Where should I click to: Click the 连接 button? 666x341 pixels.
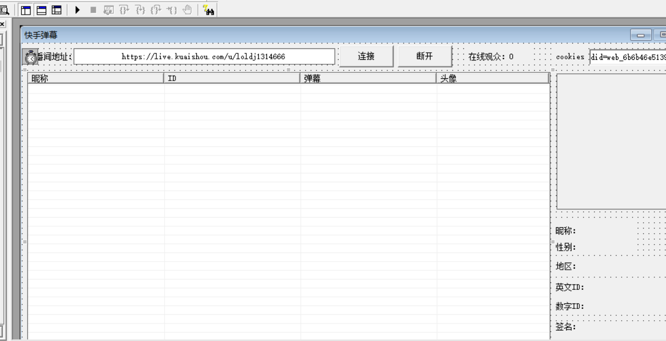(366, 56)
